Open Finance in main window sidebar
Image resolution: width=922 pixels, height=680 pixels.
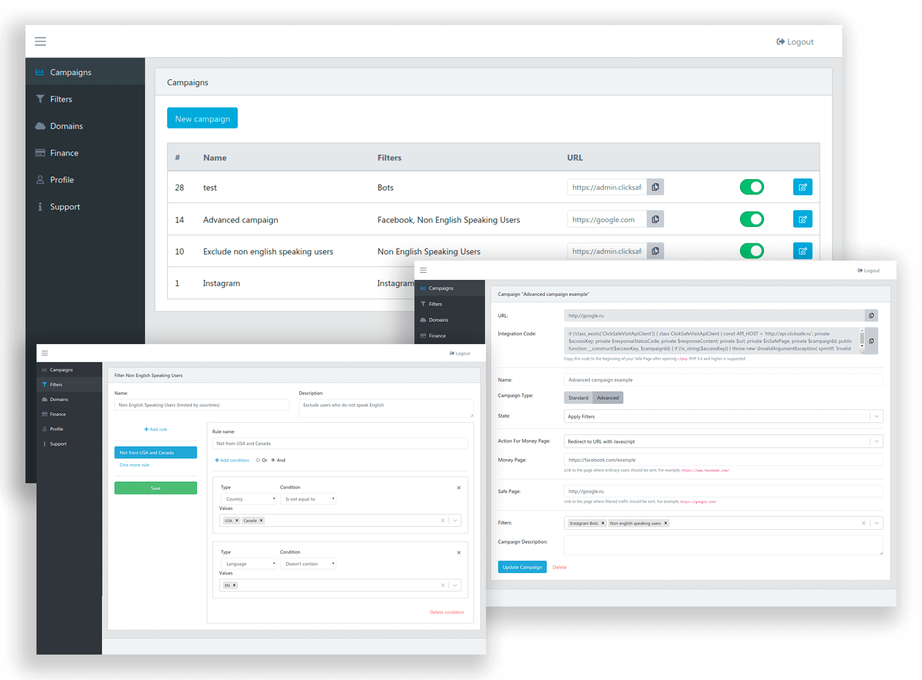pos(85,153)
